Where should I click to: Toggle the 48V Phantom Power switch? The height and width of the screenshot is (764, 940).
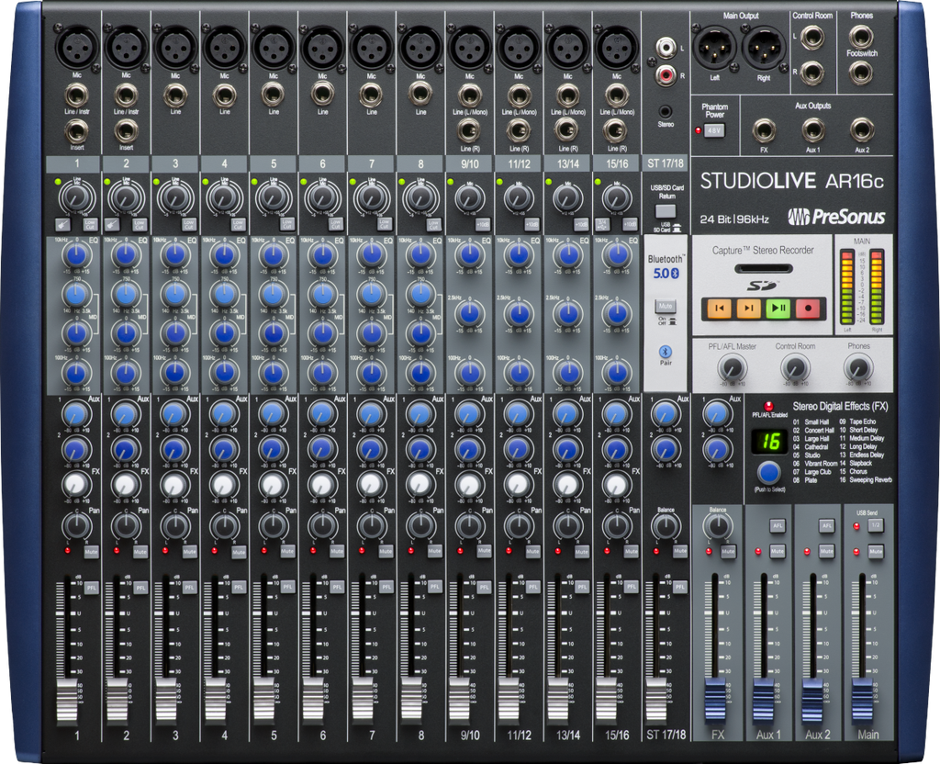(x=715, y=130)
